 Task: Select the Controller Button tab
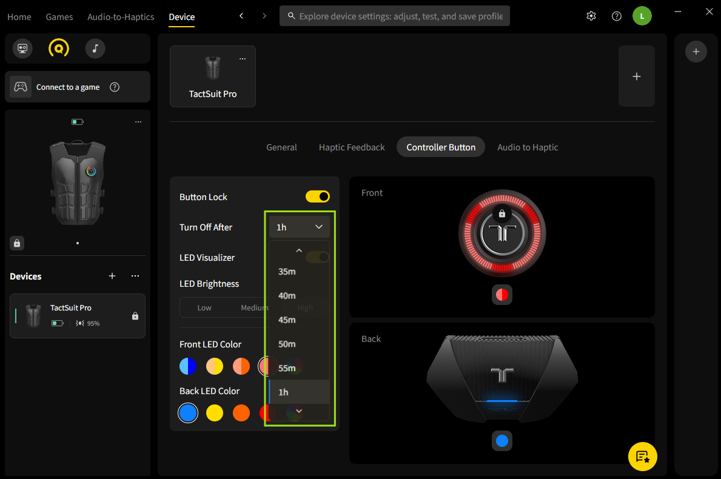click(x=440, y=147)
